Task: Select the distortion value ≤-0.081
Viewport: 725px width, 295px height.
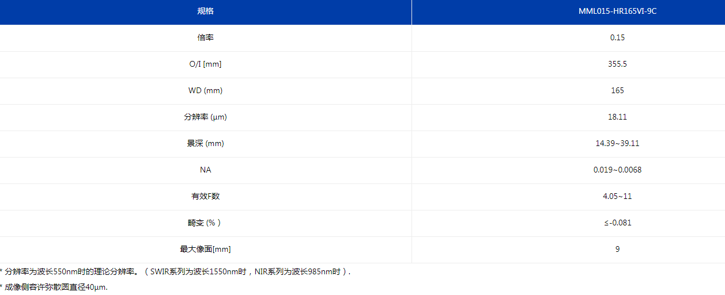Action: (x=617, y=223)
